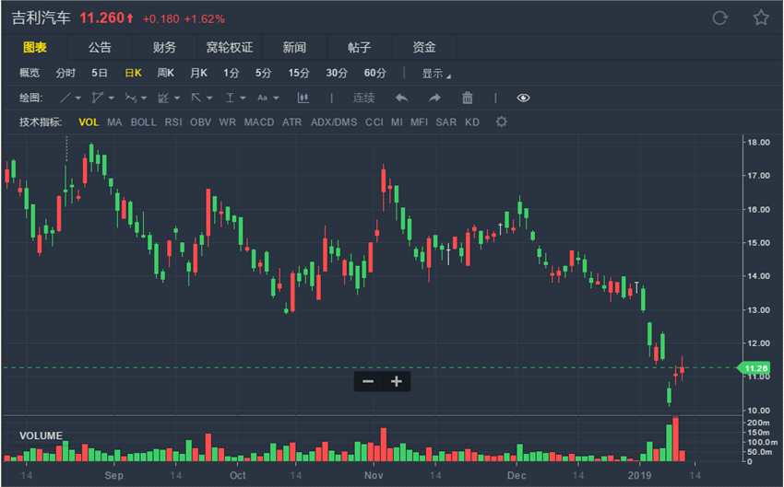Click the redo arrow in drawing toolbar
Screen dimensions: 784x487
click(434, 98)
